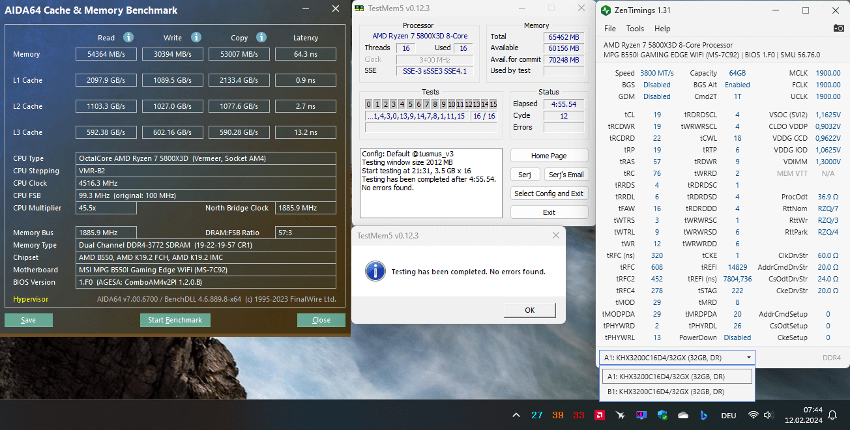Close the AIDA64 benchmark window with the X

coord(336,9)
